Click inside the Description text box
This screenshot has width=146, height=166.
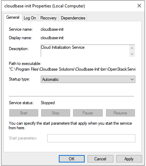(85, 51)
